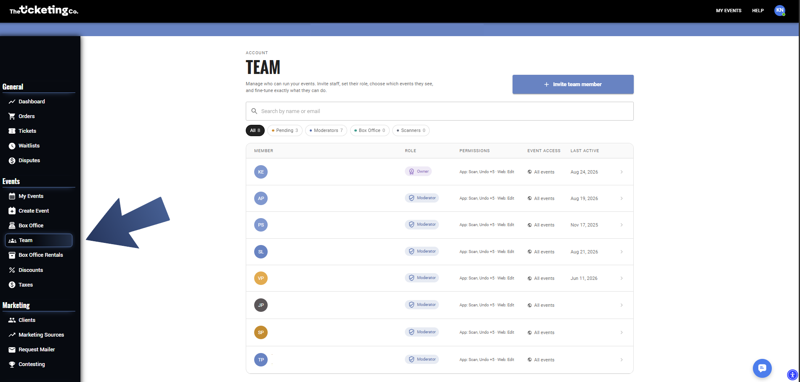Expand the KE owner row chevron
This screenshot has height=382, width=800.
(622, 172)
